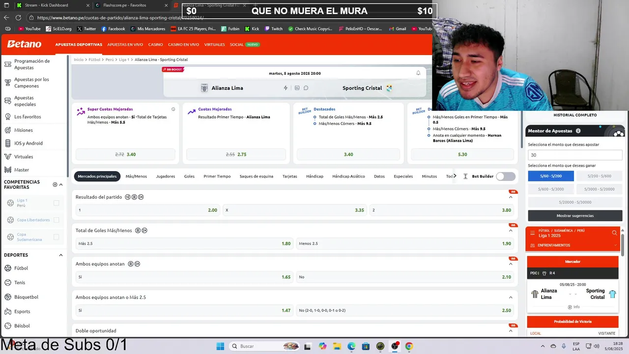Go back with browser back arrow
The height and width of the screenshot is (354, 629).
pos(6,17)
